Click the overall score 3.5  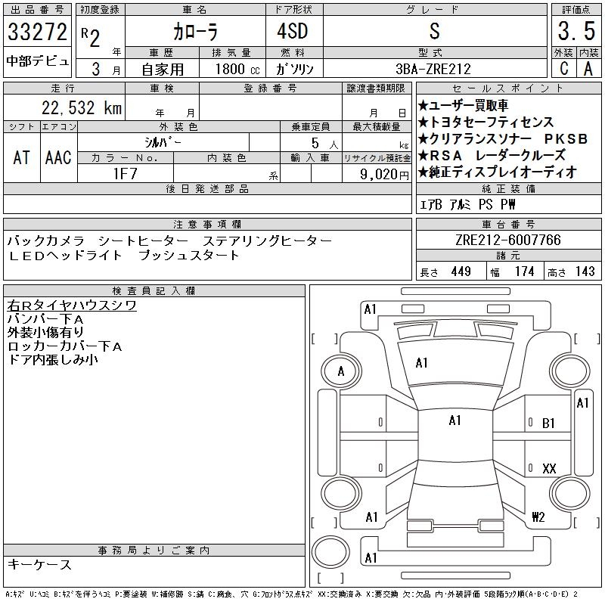pyautogui.click(x=576, y=31)
